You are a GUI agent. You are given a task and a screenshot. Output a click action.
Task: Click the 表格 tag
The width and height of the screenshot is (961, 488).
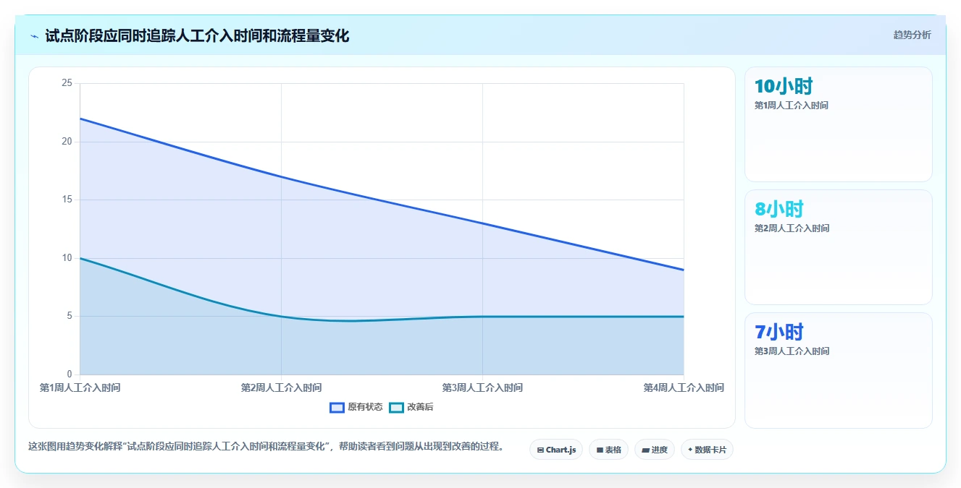tap(608, 450)
